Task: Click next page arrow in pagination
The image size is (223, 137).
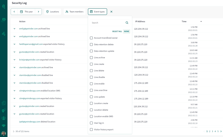Action: 221,131
